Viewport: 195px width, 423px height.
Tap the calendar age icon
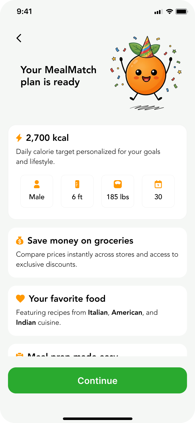[x=158, y=184]
